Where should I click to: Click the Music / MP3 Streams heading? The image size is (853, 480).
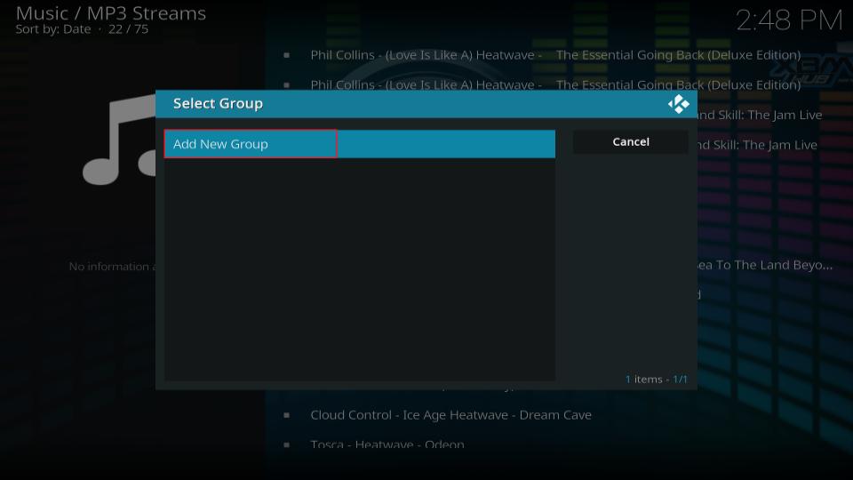coord(111,13)
